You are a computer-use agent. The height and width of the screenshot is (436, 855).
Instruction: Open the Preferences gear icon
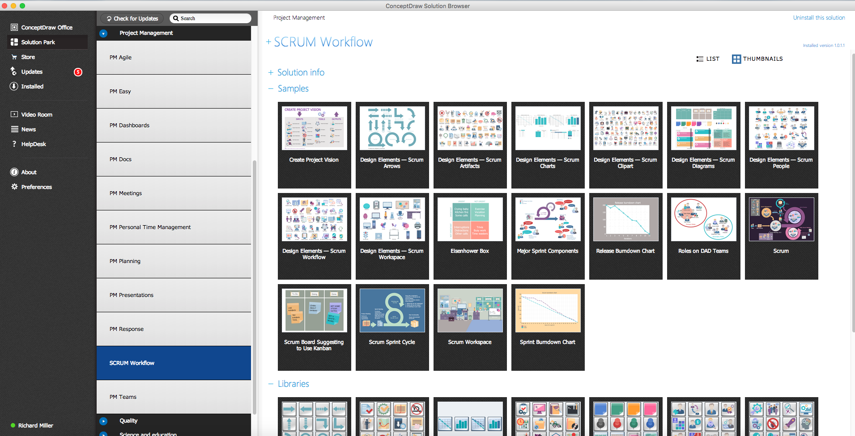coord(14,187)
